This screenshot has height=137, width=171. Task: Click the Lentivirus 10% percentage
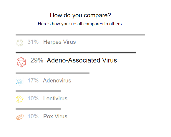click(33, 98)
